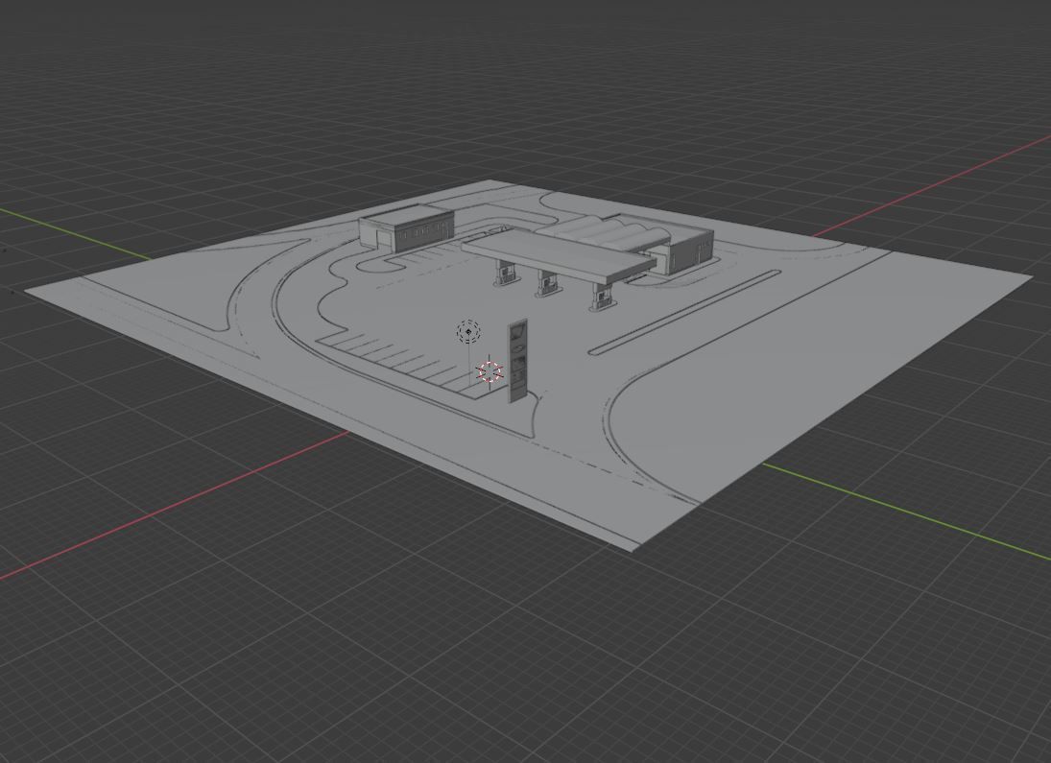Screen dimensions: 1051x763
Task: Select the long narrow median island strip
Action: click(x=685, y=312)
